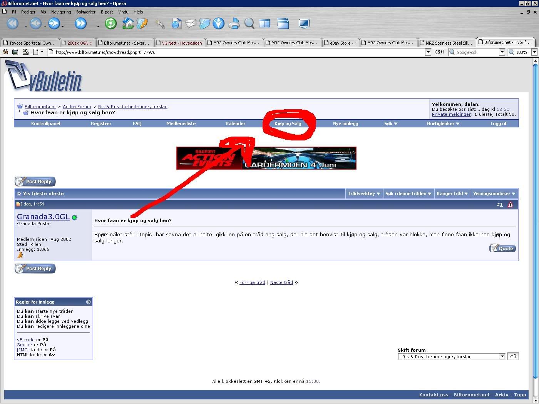Open the Bokmerker menu
The image size is (539, 404).
coord(86,12)
